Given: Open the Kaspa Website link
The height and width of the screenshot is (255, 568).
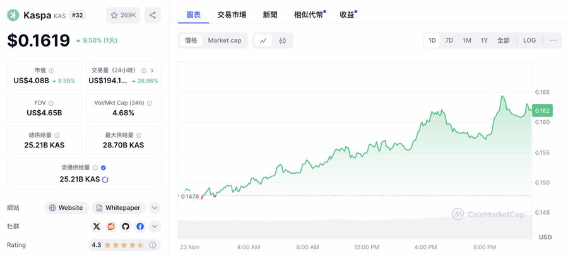Looking at the screenshot, I should 66,208.
